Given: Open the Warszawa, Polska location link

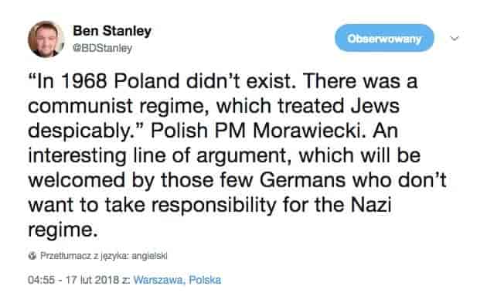Looking at the screenshot, I should click(x=177, y=280).
